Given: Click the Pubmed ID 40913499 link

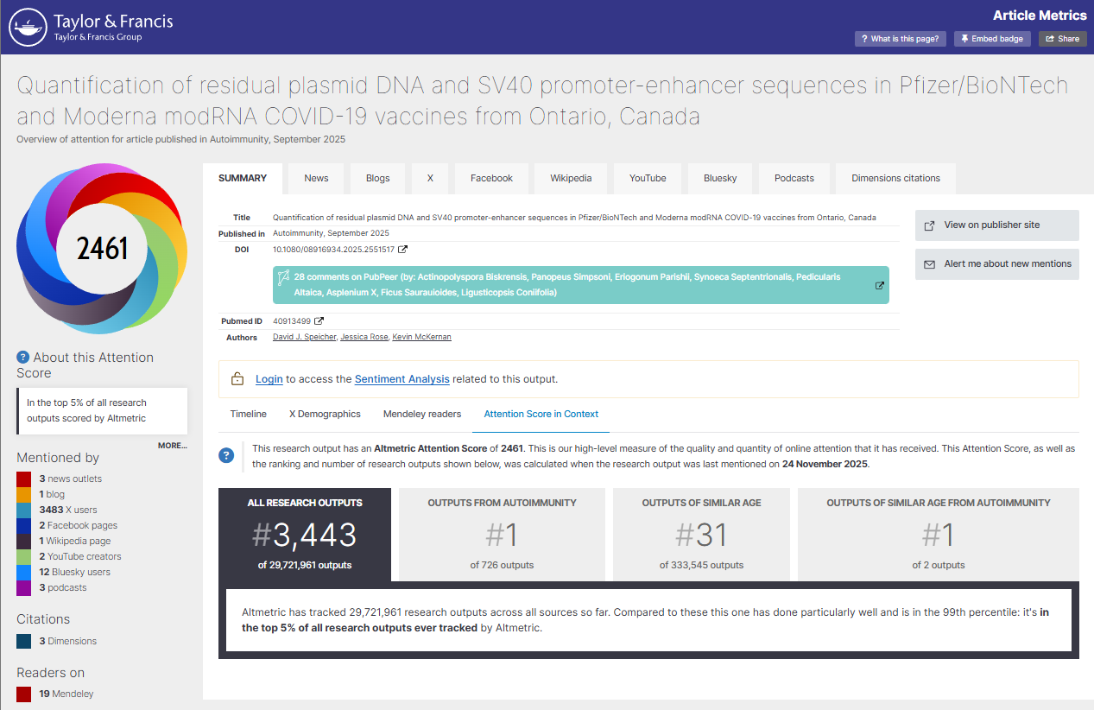Looking at the screenshot, I should (292, 321).
